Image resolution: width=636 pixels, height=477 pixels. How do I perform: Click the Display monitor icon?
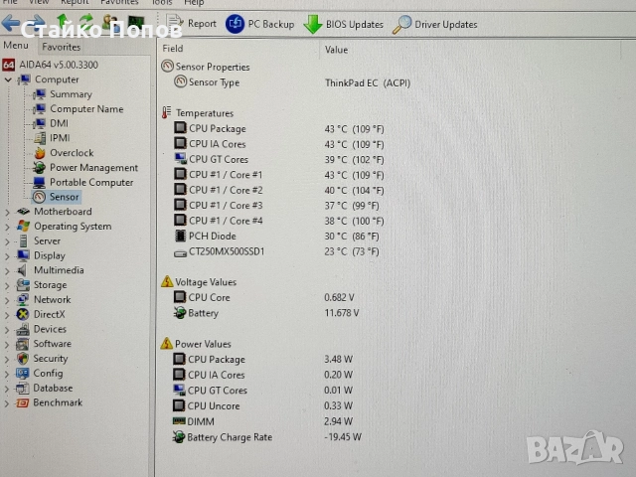[x=23, y=255]
